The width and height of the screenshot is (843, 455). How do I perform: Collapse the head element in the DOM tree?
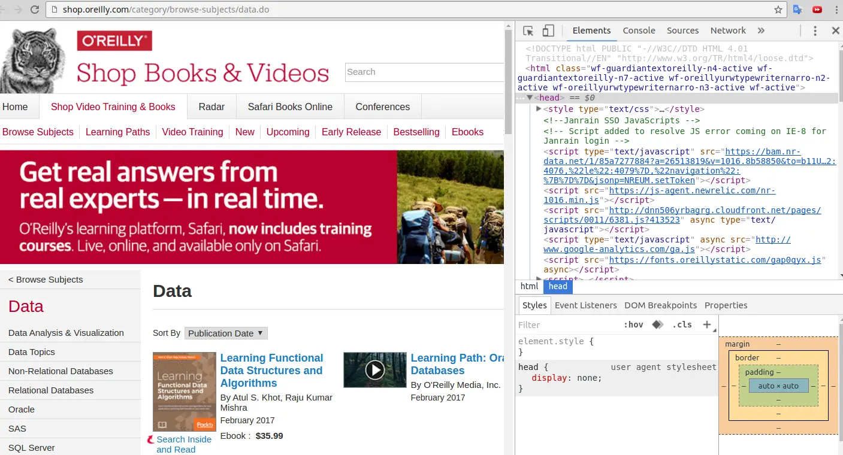click(x=530, y=98)
